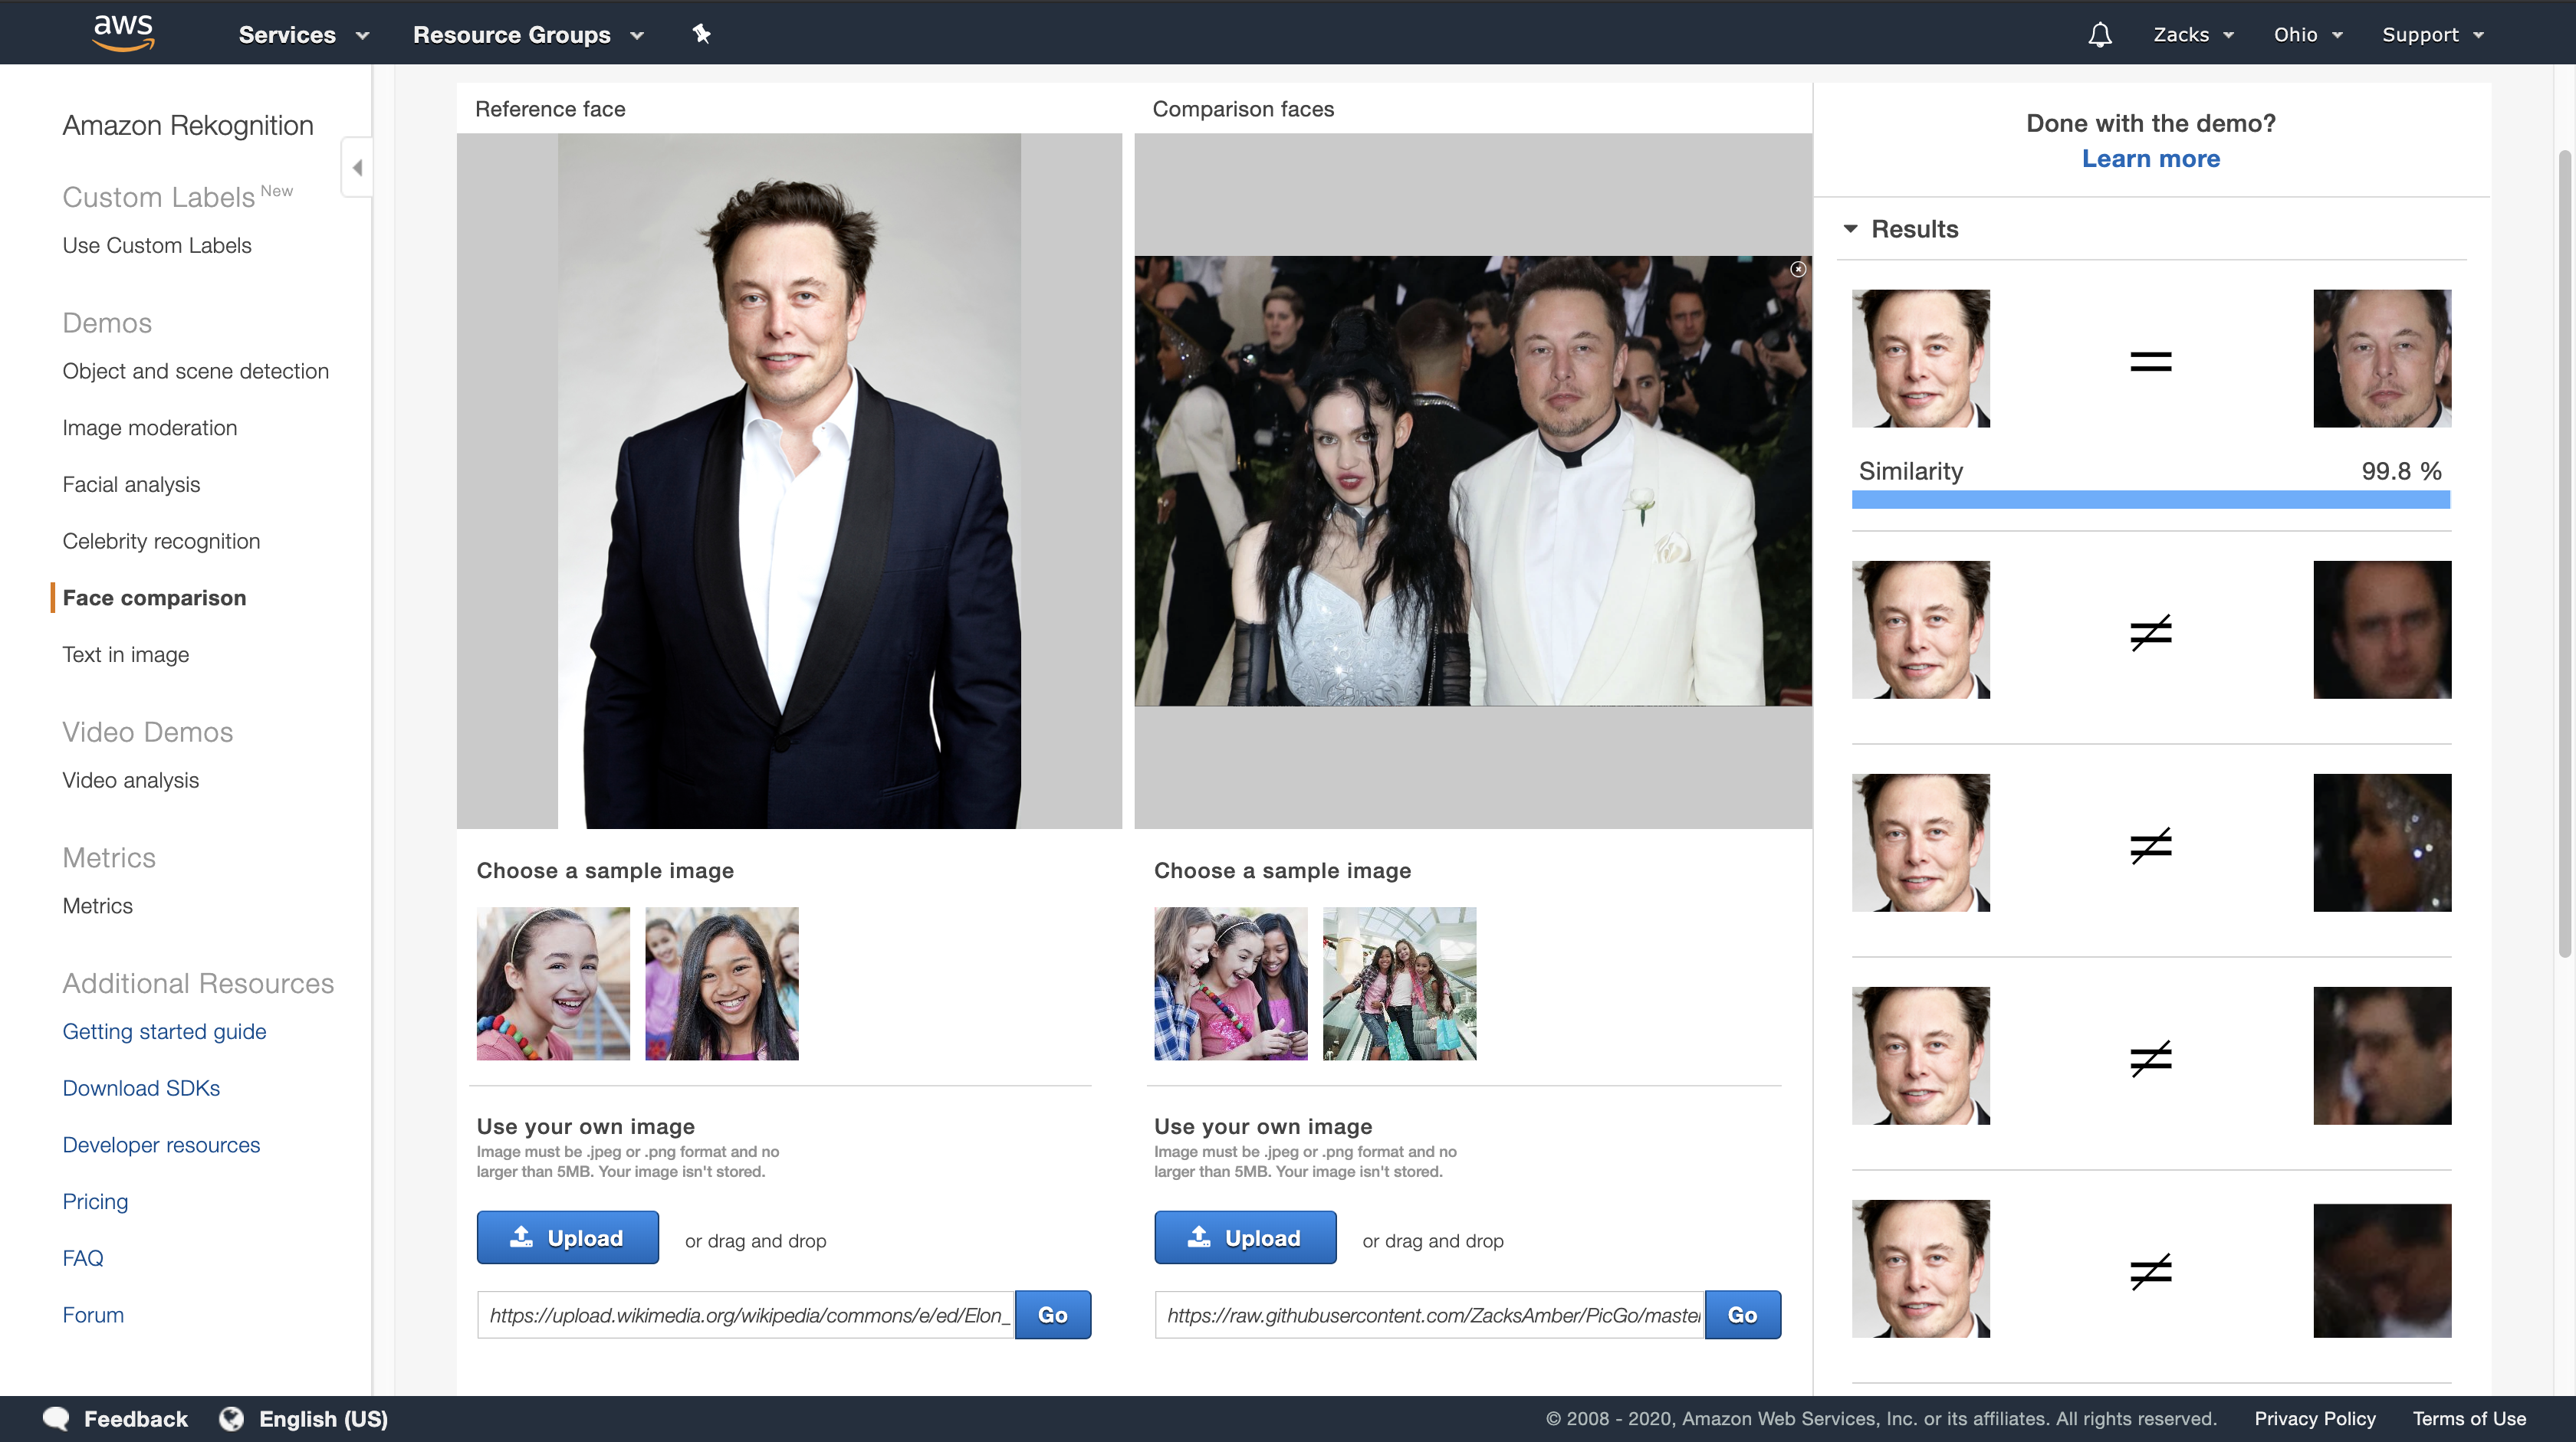Screen dimensions: 2576x1442
Task: Click the equals icon in matched result
Action: tap(2150, 362)
